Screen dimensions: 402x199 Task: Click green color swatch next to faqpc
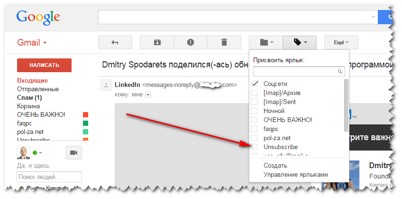[86, 123]
